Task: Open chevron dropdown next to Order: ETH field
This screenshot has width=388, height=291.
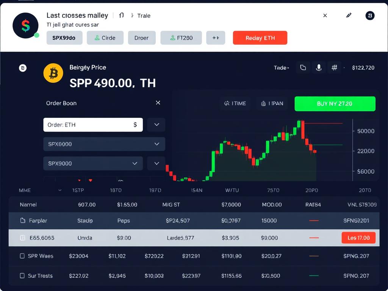Action: 156,125
